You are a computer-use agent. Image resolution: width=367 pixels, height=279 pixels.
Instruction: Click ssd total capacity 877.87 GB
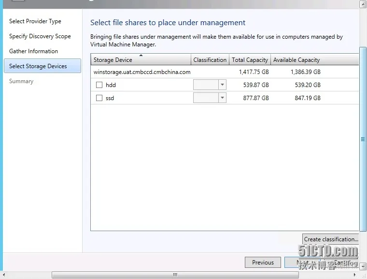[256, 98]
